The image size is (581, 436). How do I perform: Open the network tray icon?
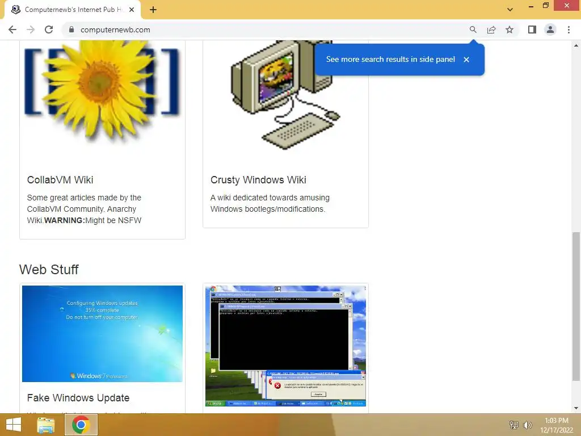click(513, 425)
